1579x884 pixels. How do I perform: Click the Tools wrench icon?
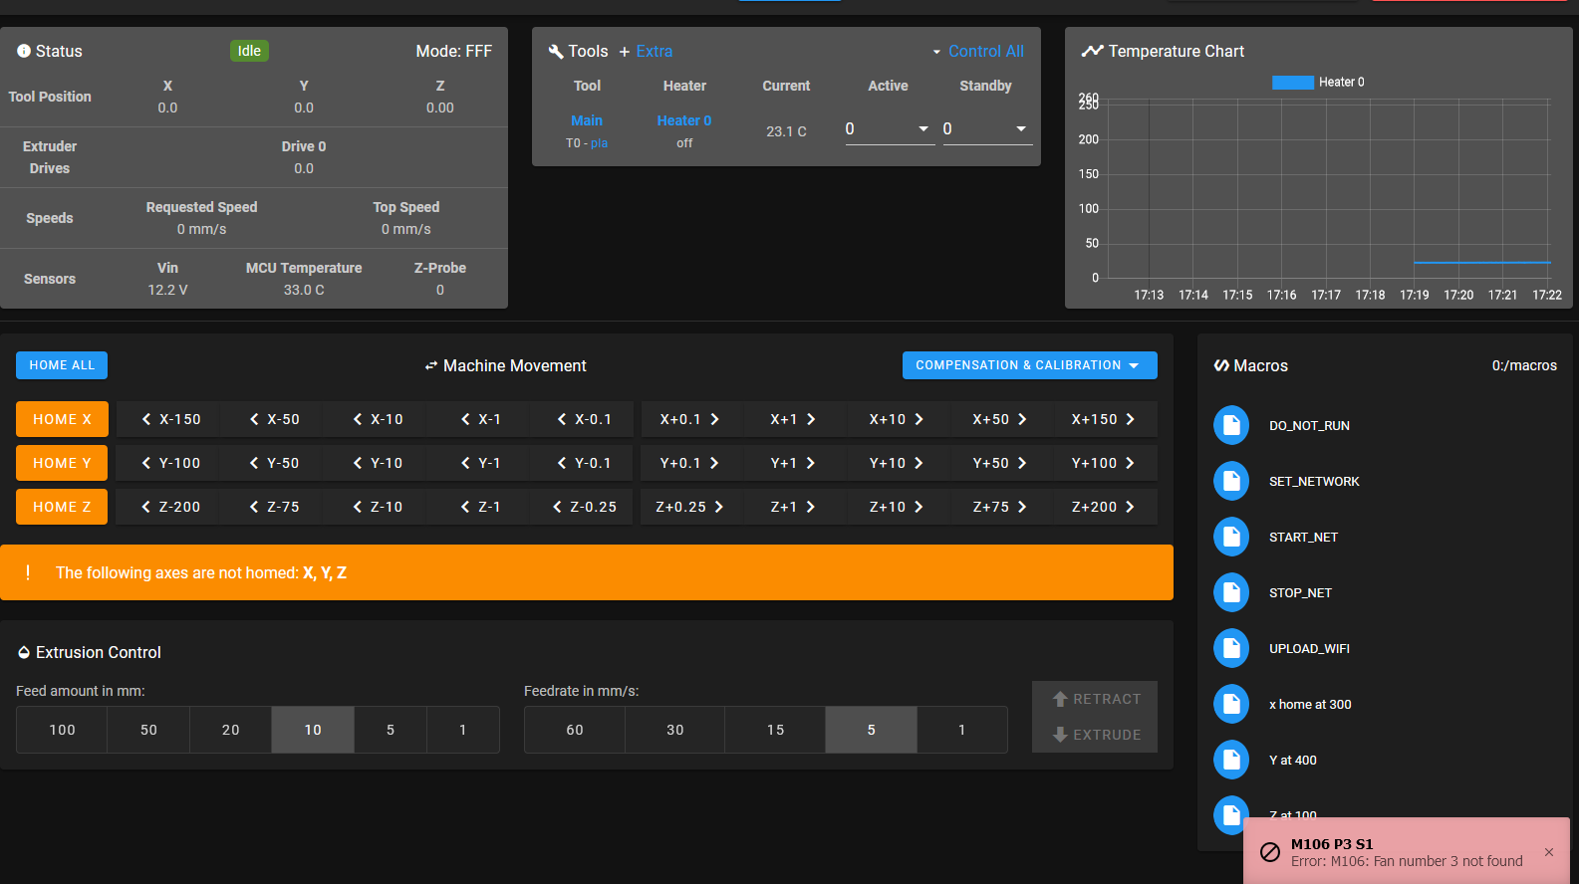click(556, 51)
